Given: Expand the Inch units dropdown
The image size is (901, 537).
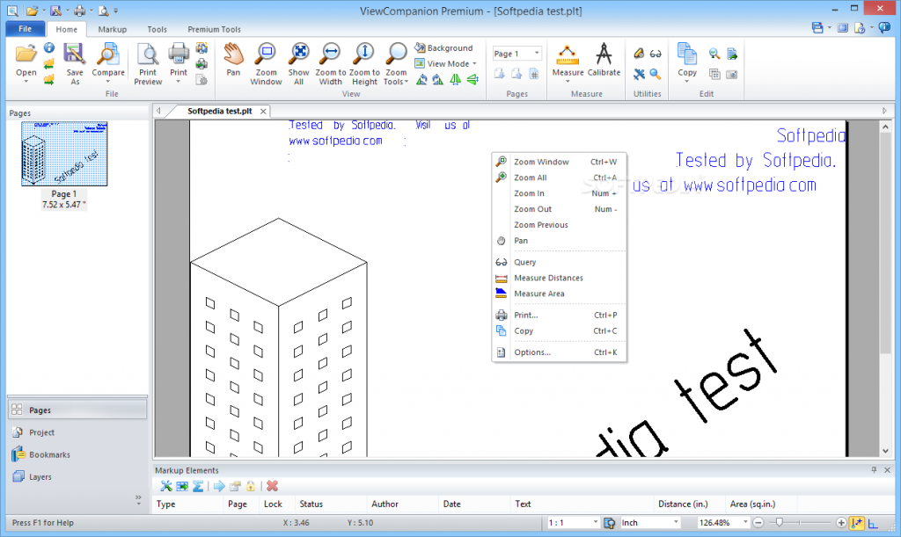Looking at the screenshot, I should pos(676,523).
